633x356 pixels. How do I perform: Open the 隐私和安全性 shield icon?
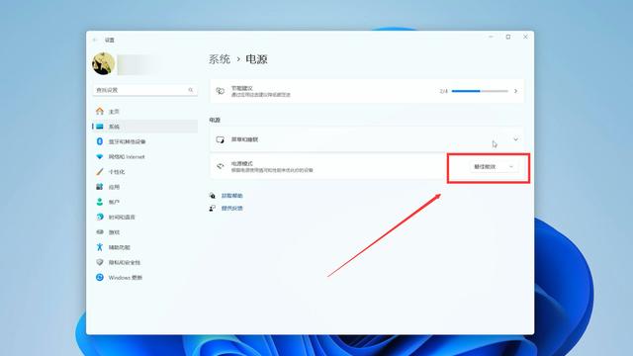pyautogui.click(x=100, y=262)
